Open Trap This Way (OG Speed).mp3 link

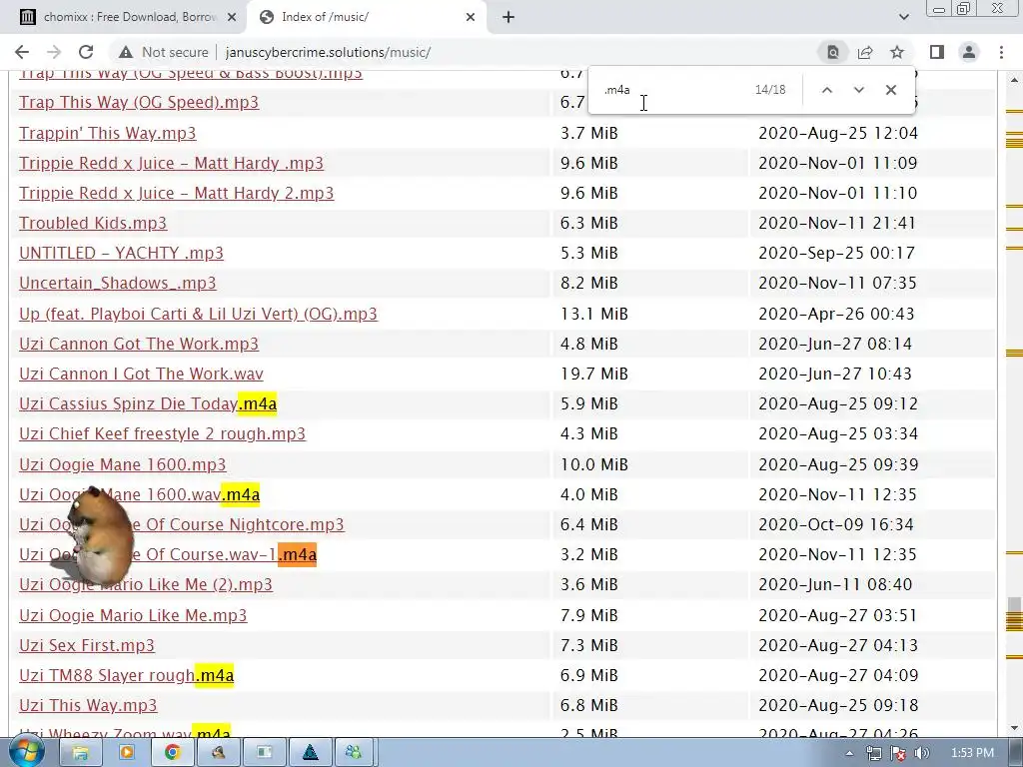point(139,103)
